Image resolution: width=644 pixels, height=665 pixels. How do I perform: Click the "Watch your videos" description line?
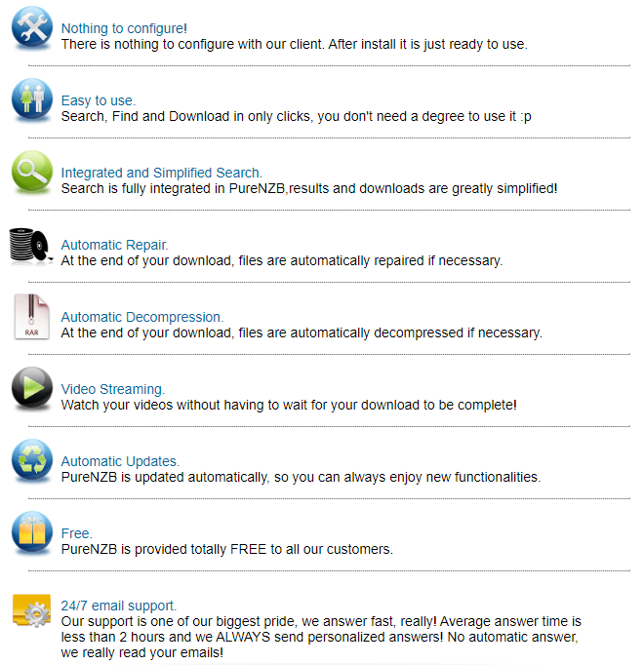point(289,405)
